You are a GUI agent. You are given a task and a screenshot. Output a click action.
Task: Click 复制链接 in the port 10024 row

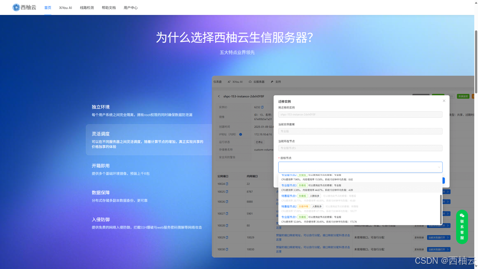click(418, 183)
